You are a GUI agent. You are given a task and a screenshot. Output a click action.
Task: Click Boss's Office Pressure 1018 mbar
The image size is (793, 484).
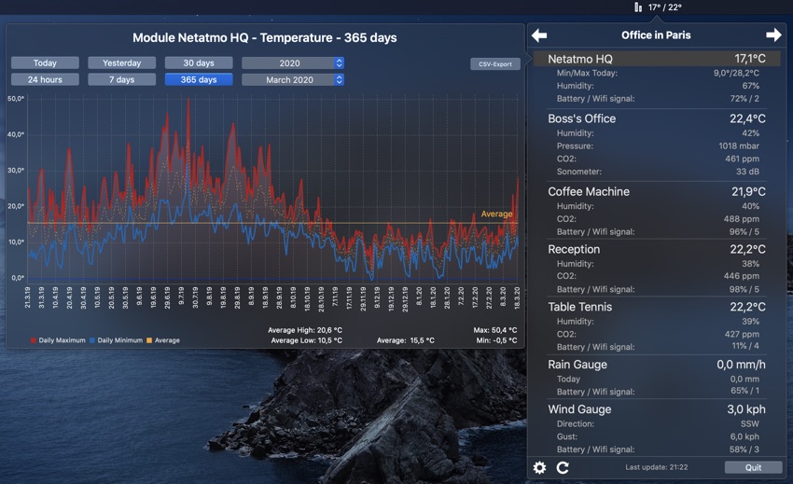[739, 146]
